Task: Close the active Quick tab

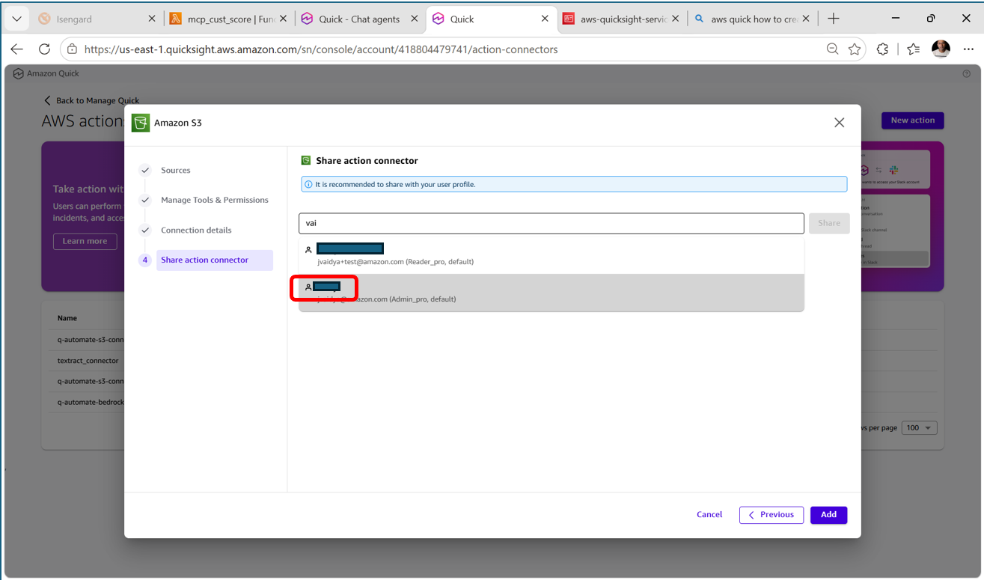Action: [545, 19]
